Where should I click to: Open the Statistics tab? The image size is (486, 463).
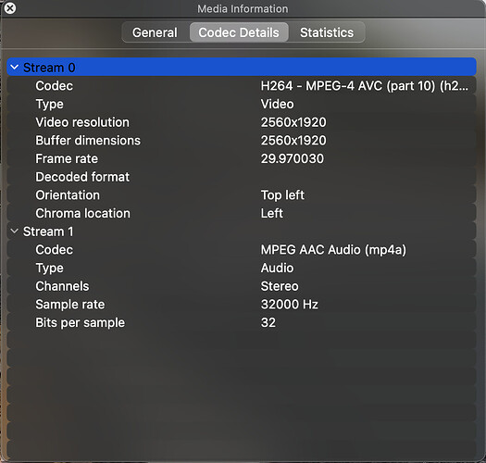(x=327, y=32)
